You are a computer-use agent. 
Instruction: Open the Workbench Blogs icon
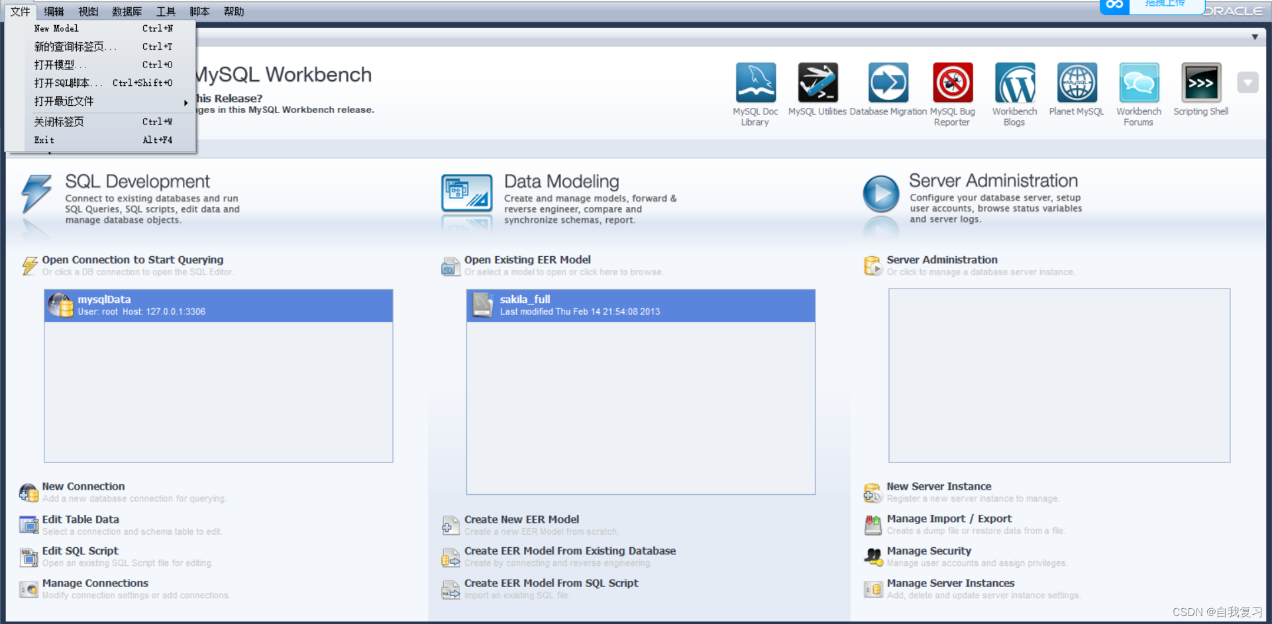click(x=1014, y=83)
